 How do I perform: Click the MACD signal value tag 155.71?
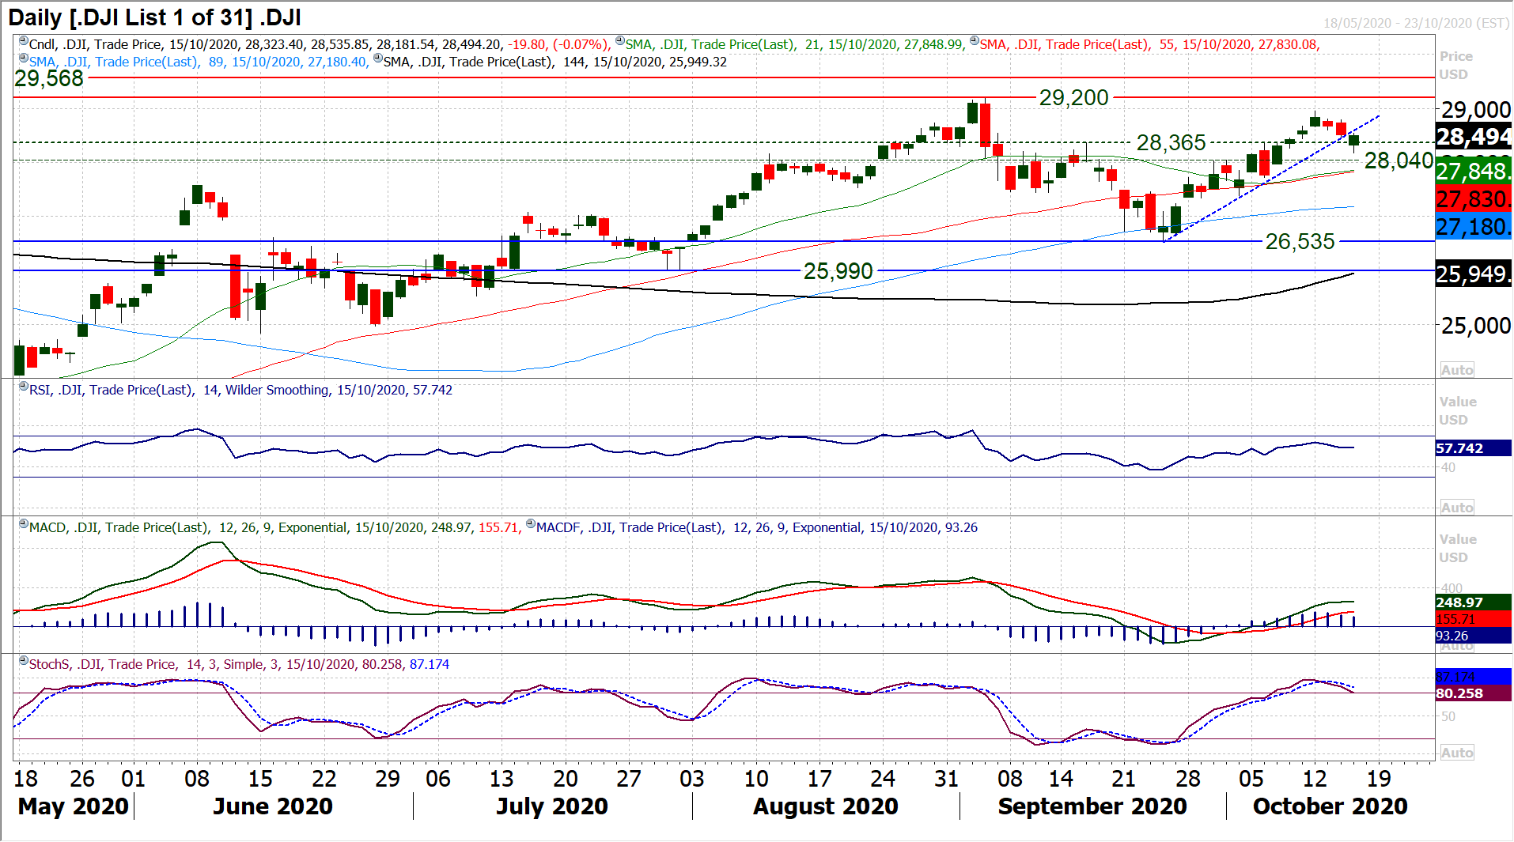(1474, 619)
